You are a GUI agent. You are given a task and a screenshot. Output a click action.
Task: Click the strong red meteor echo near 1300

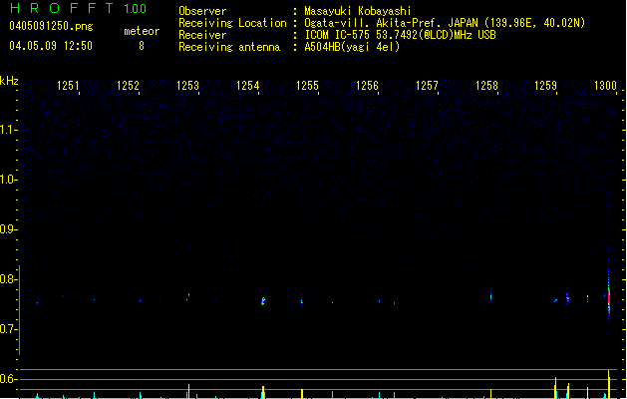click(609, 300)
